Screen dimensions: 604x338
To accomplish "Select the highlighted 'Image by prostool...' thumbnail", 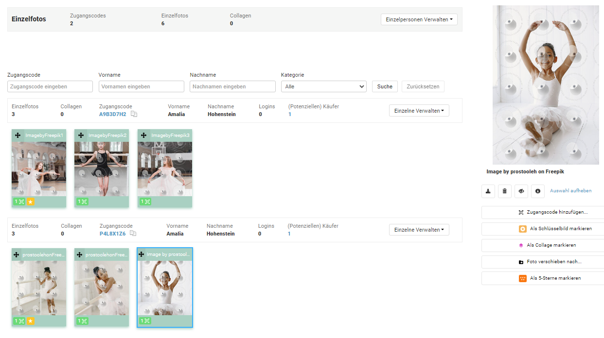I will click(x=165, y=287).
